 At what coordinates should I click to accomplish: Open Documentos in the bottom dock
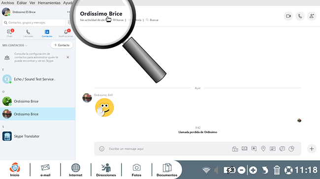167,170
